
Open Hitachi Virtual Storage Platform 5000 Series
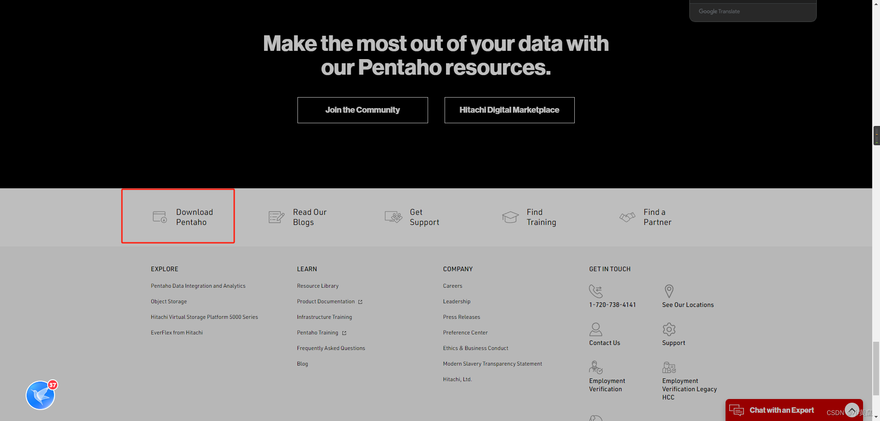tap(204, 317)
